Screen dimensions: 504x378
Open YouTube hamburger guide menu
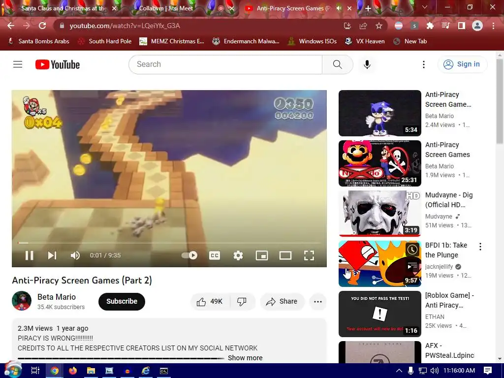tap(18, 64)
